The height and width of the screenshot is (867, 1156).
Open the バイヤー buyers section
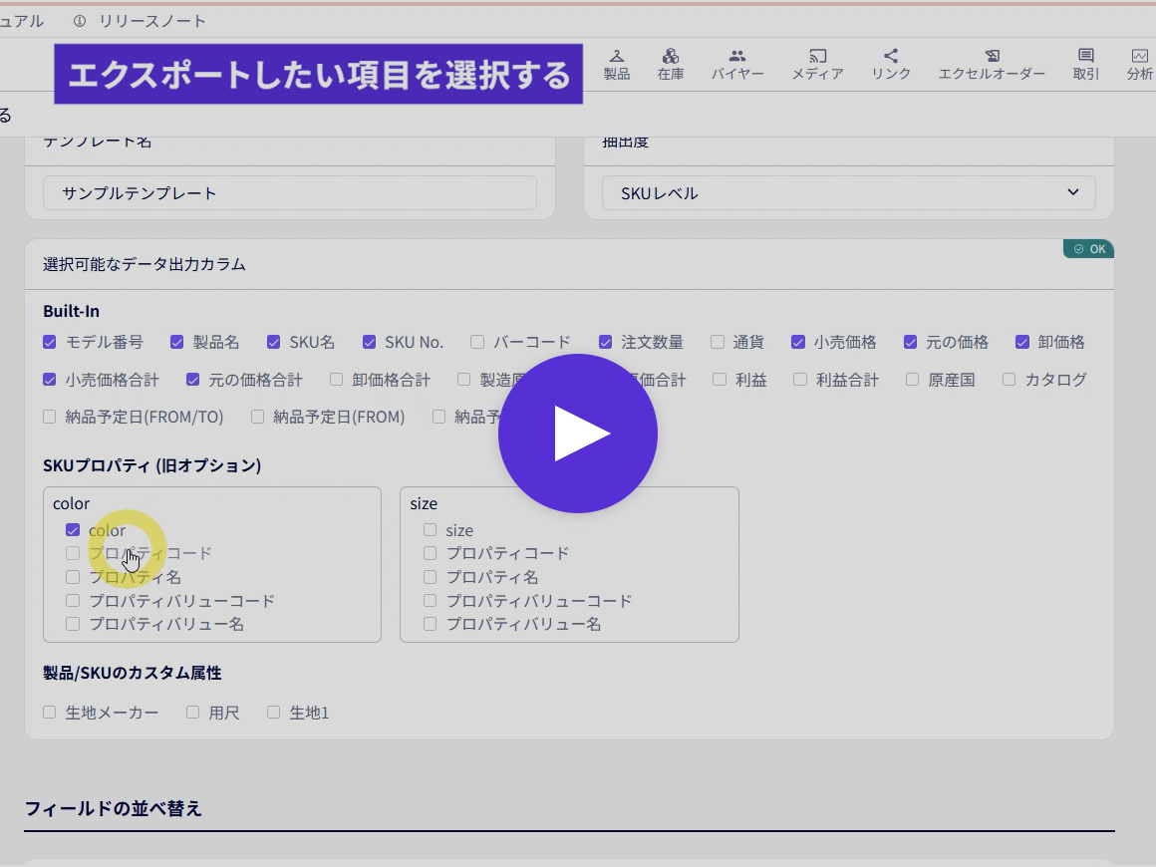click(736, 65)
